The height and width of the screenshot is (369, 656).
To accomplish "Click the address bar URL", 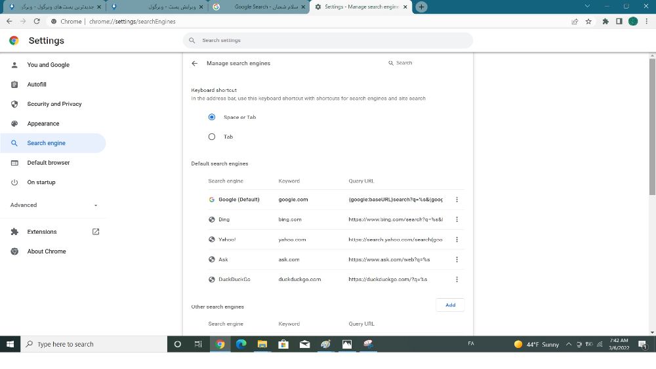I will 133,22.
